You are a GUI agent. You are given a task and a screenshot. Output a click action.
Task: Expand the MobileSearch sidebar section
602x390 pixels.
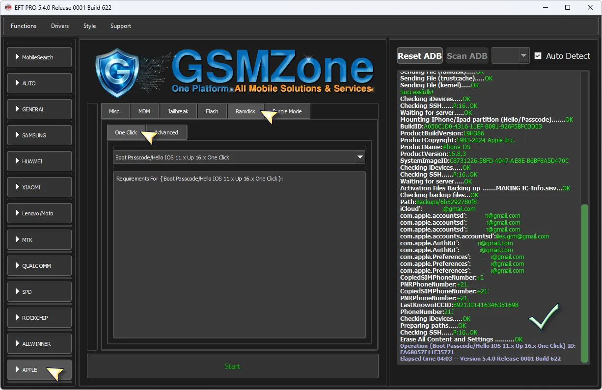[39, 57]
